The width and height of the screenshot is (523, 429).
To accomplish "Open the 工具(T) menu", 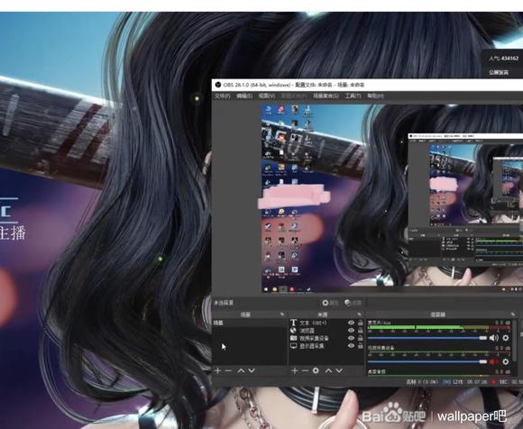I will [353, 96].
